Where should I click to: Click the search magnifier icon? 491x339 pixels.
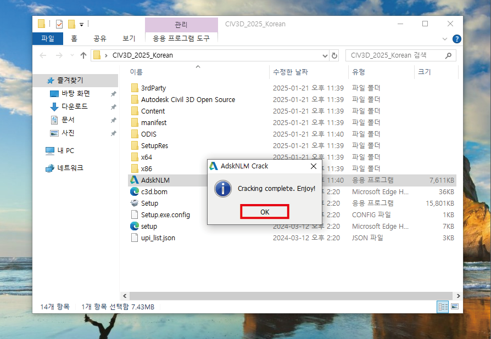pos(448,55)
